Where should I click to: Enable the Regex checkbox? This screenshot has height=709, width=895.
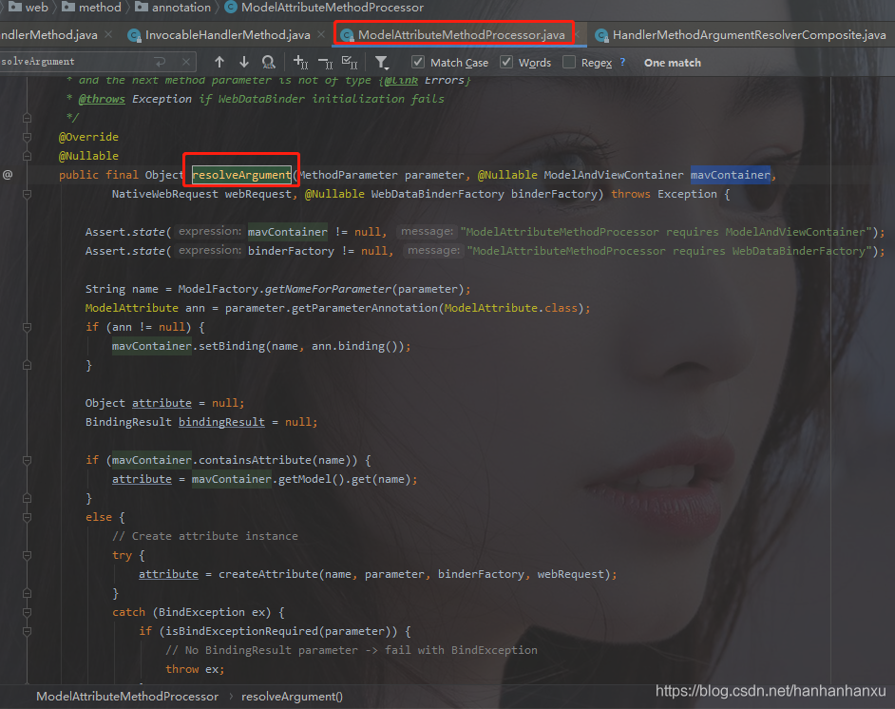pyautogui.click(x=569, y=63)
